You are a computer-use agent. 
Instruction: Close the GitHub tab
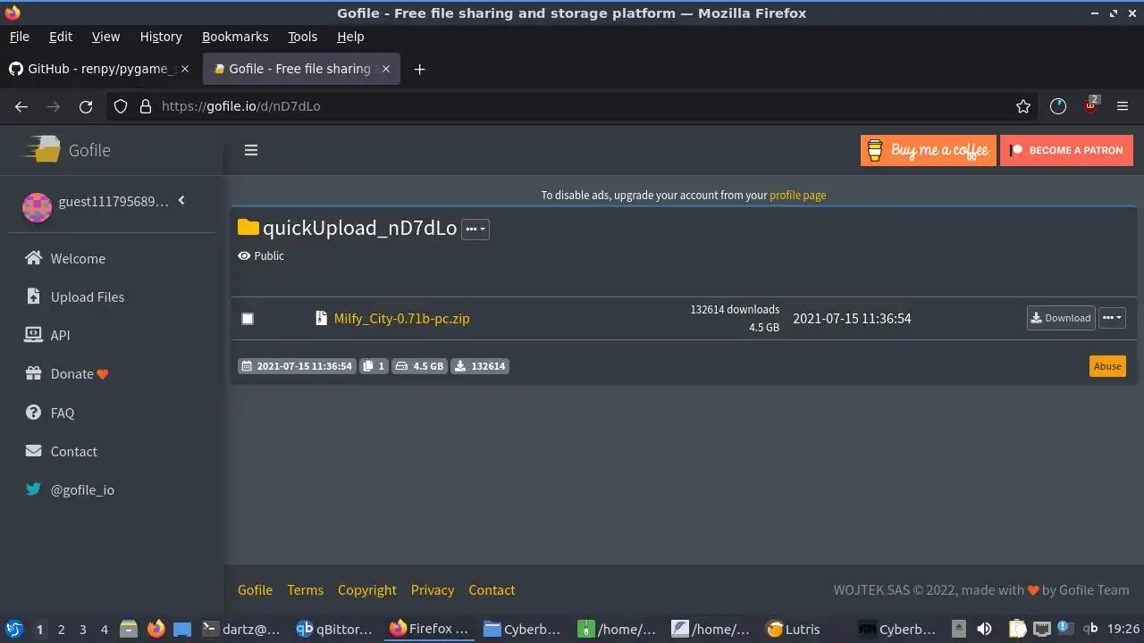(x=185, y=69)
